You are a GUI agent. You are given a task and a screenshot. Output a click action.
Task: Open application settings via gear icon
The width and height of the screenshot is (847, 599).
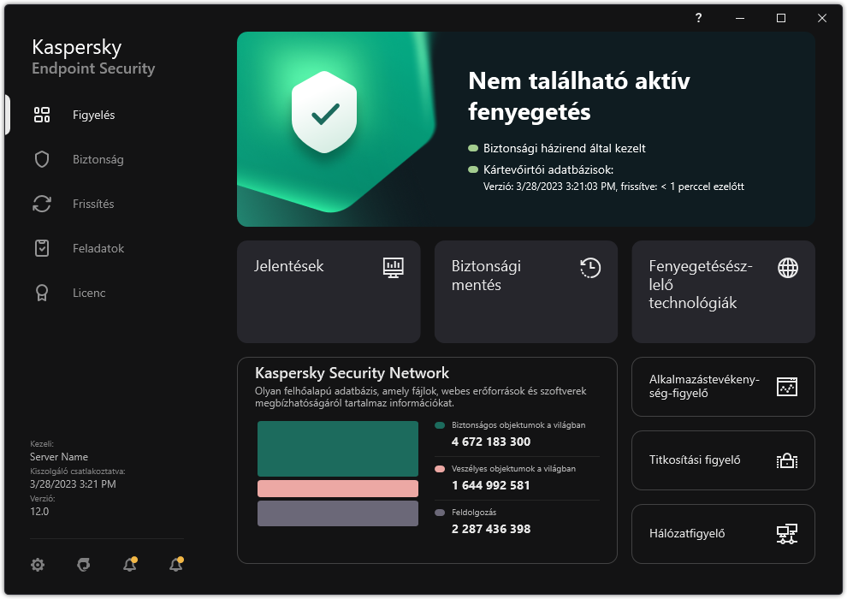[38, 565]
